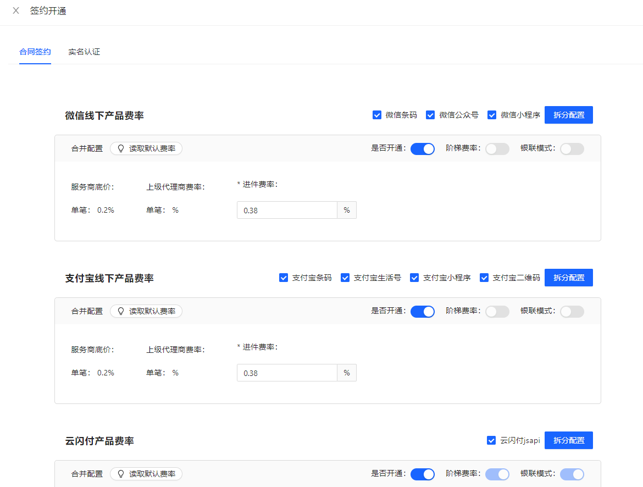The width and height of the screenshot is (643, 487).
Task: Click 读取默认费率 in the 支付宝 section
Action: coord(146,311)
